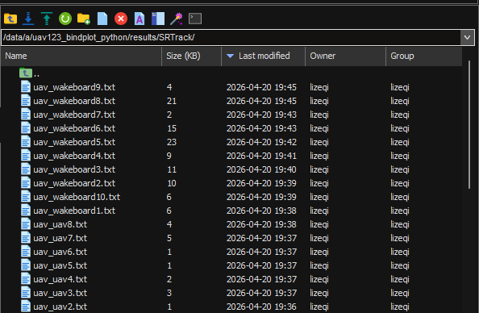Select uav_uav5.txt file
Screen dimensions: 479x313
(x=60, y=265)
